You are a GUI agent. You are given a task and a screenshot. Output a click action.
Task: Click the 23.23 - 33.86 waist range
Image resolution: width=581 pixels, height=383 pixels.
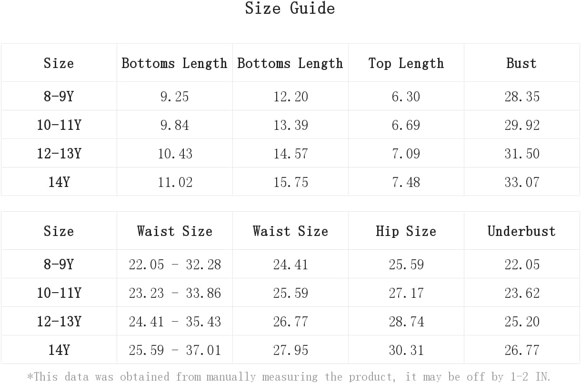[175, 293]
